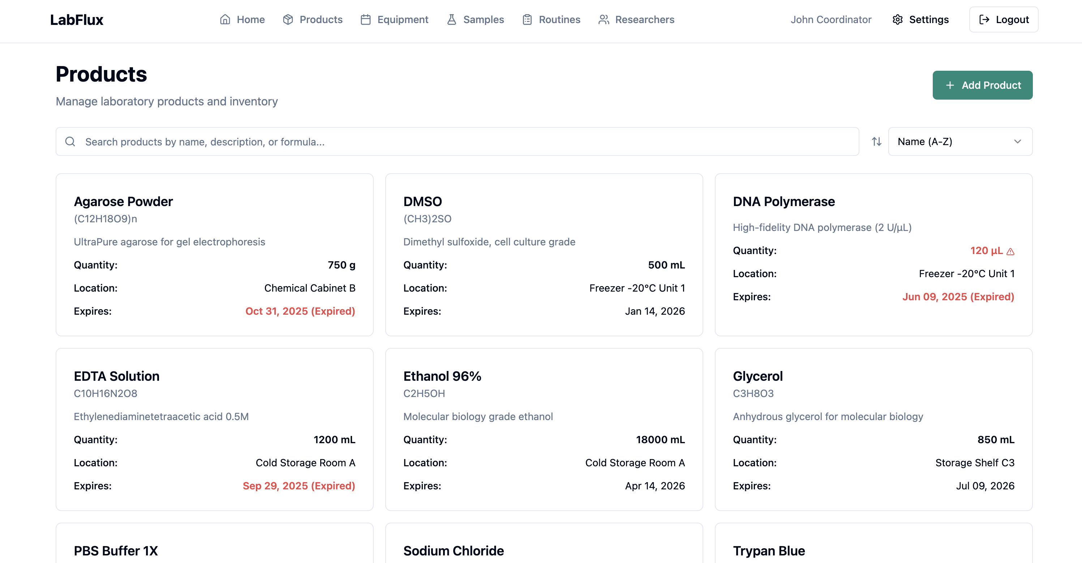Click the search magnifier icon
The width and height of the screenshot is (1082, 563).
(x=70, y=142)
